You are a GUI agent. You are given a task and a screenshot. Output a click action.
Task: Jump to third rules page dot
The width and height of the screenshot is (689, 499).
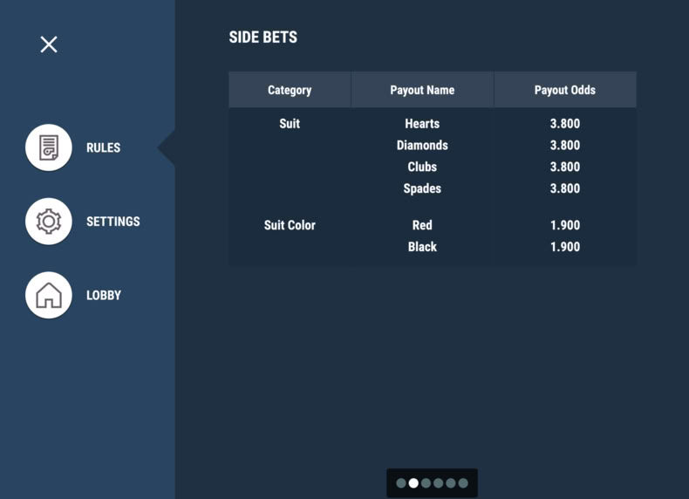tap(426, 483)
